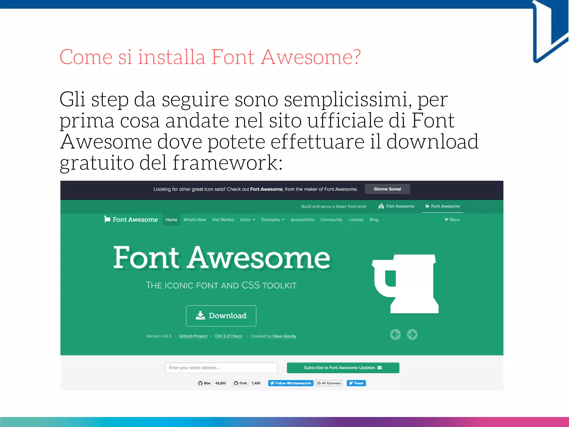Image resolution: width=569 pixels, height=427 pixels.
Task: Open the Blog nav link
Action: pos(374,220)
